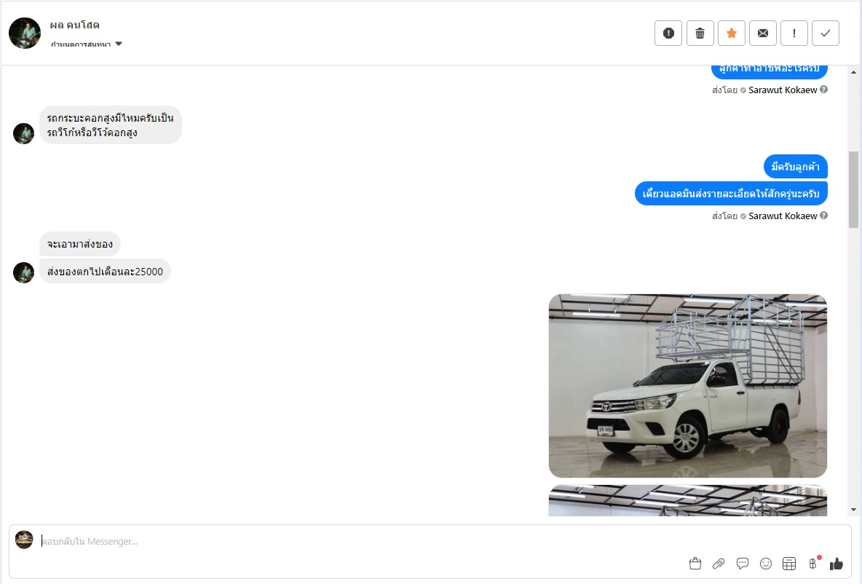This screenshot has height=584, width=862.
Task: Send a thumbs-up like
Action: click(837, 563)
